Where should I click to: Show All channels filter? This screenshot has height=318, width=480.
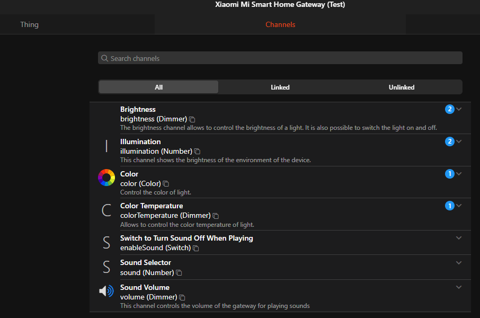point(158,87)
